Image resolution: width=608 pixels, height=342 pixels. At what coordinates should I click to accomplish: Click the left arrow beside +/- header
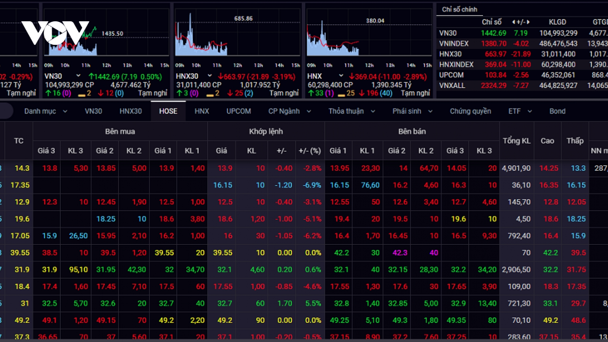click(514, 22)
